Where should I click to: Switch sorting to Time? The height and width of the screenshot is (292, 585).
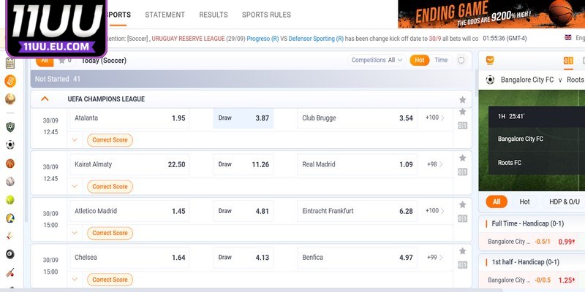(441, 61)
